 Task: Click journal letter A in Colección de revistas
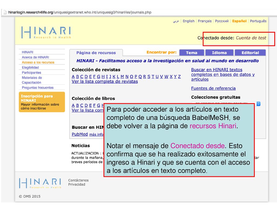point(73,77)
